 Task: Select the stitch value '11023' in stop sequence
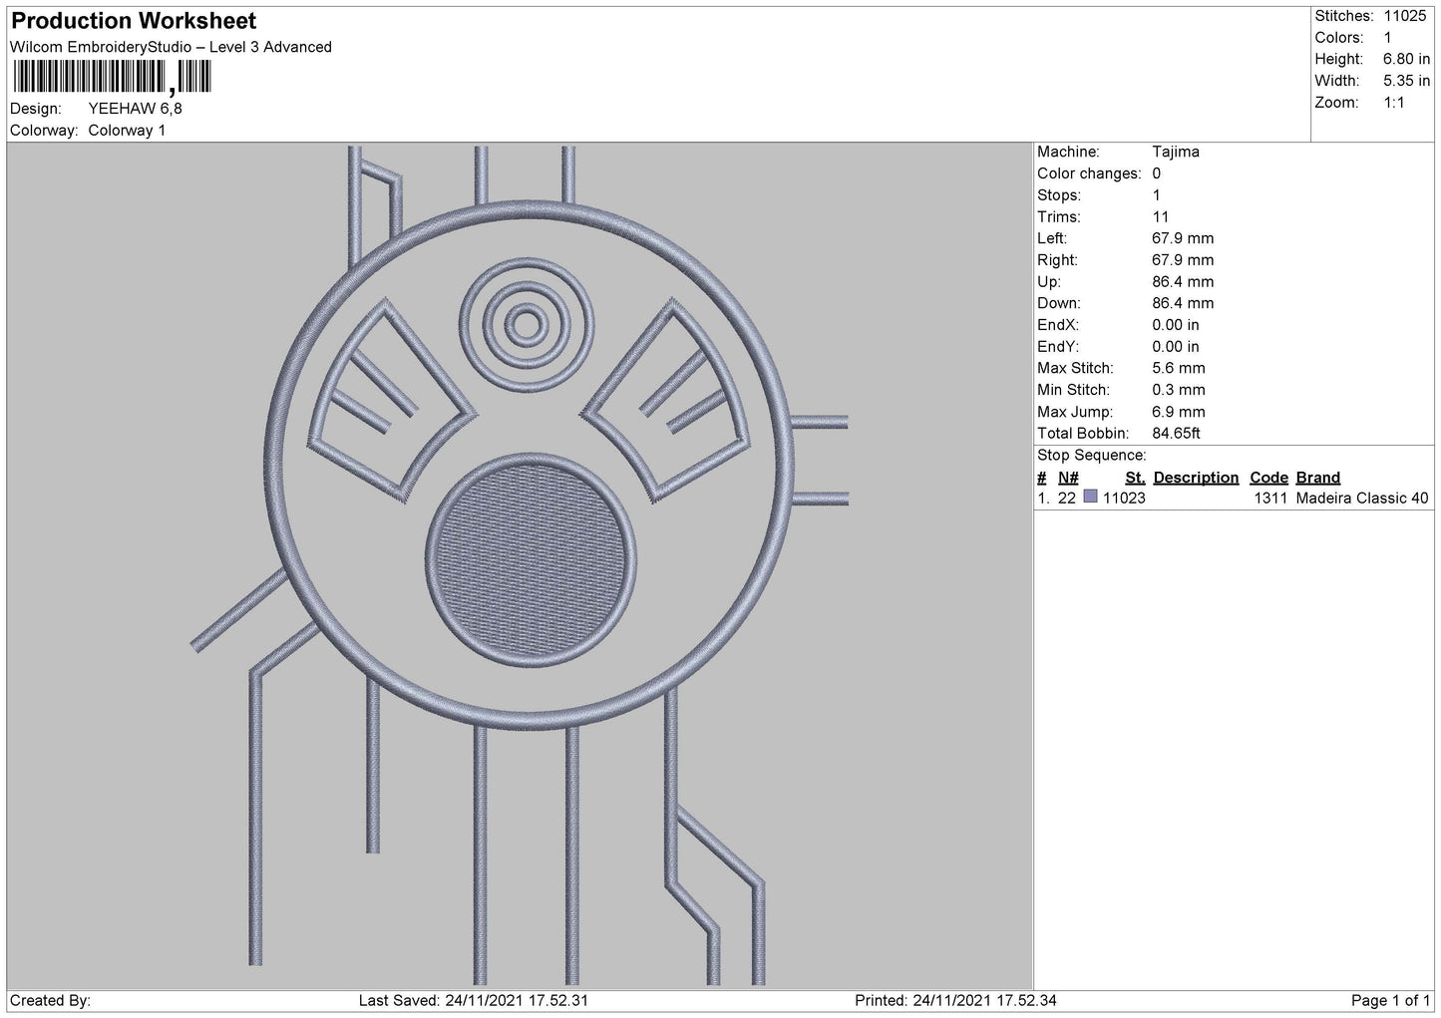1124,499
